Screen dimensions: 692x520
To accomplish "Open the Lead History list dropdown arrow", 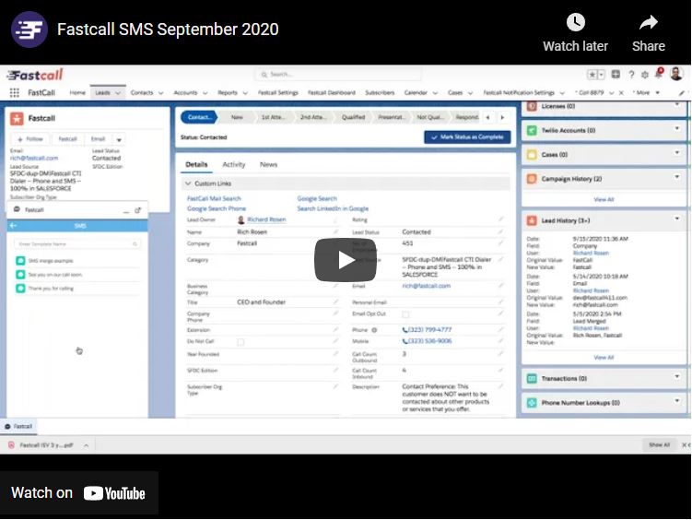I will click(677, 219).
